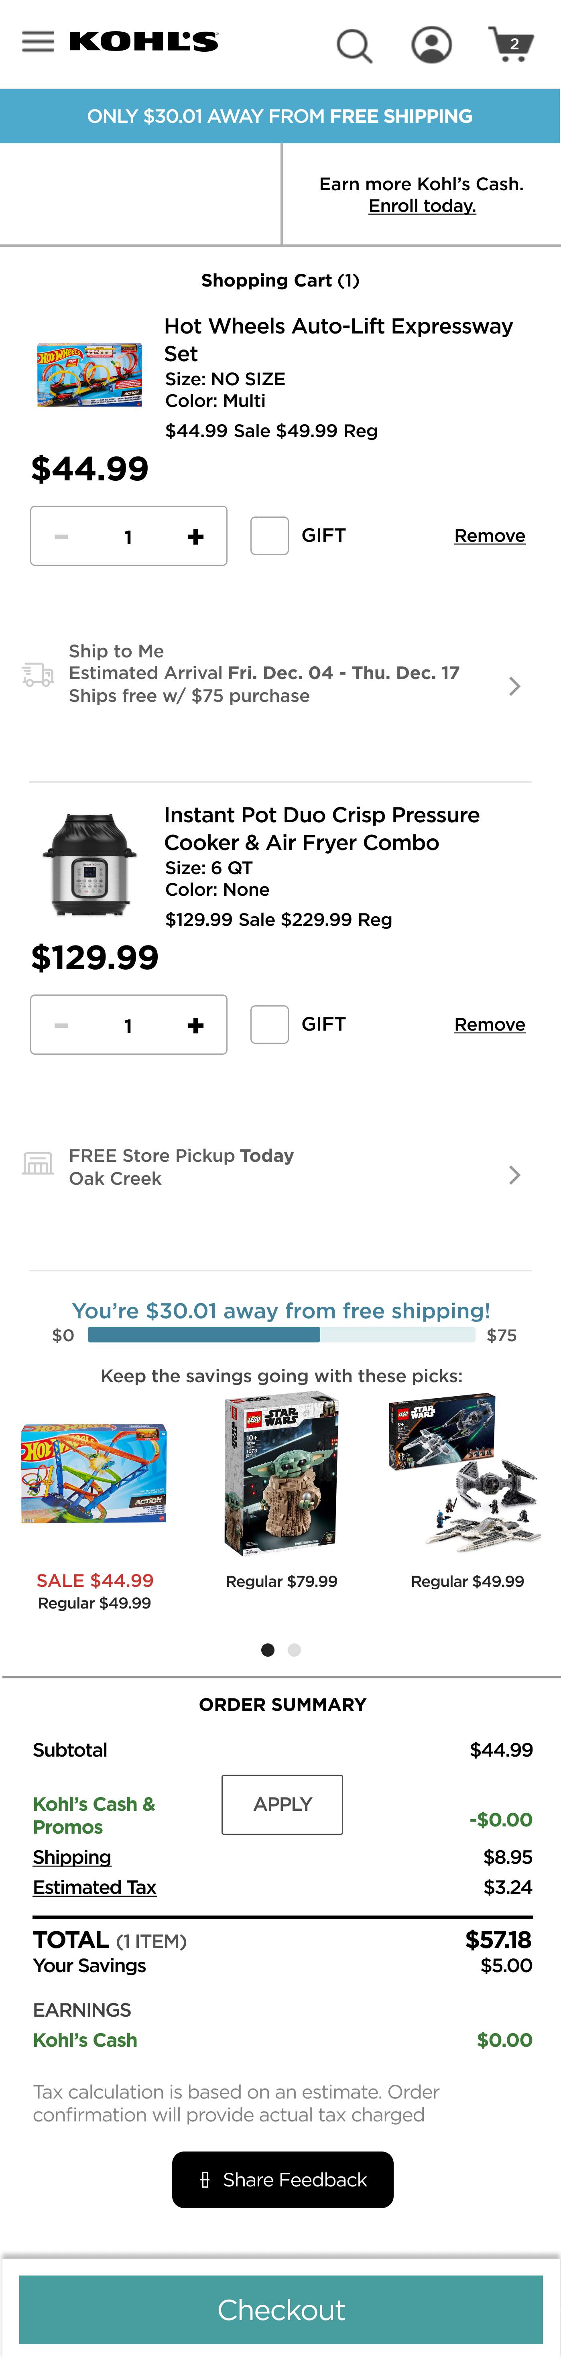Open search with the magnifier icon

[x=354, y=44]
